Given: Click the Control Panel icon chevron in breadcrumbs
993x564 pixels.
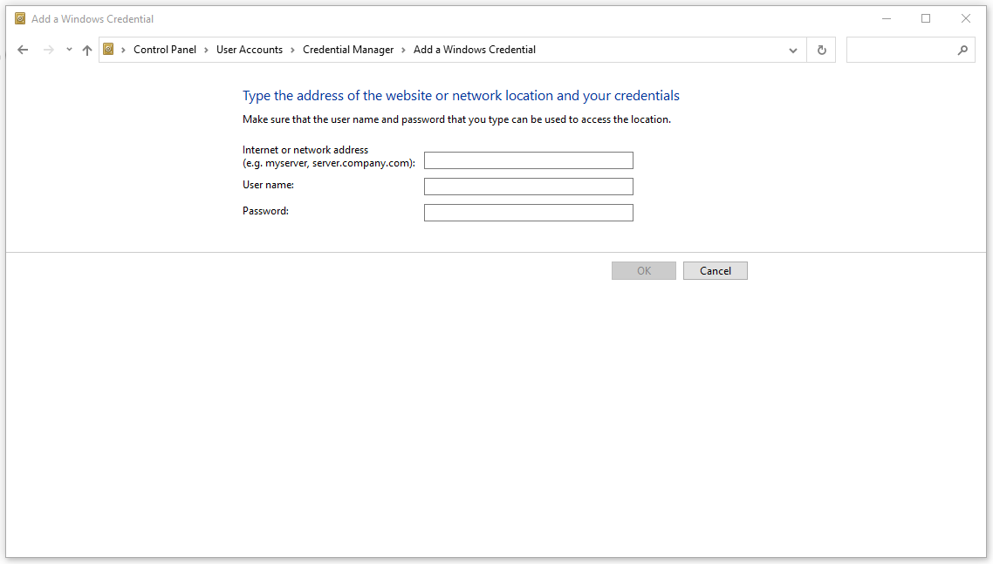Looking at the screenshot, I should 204,50.
